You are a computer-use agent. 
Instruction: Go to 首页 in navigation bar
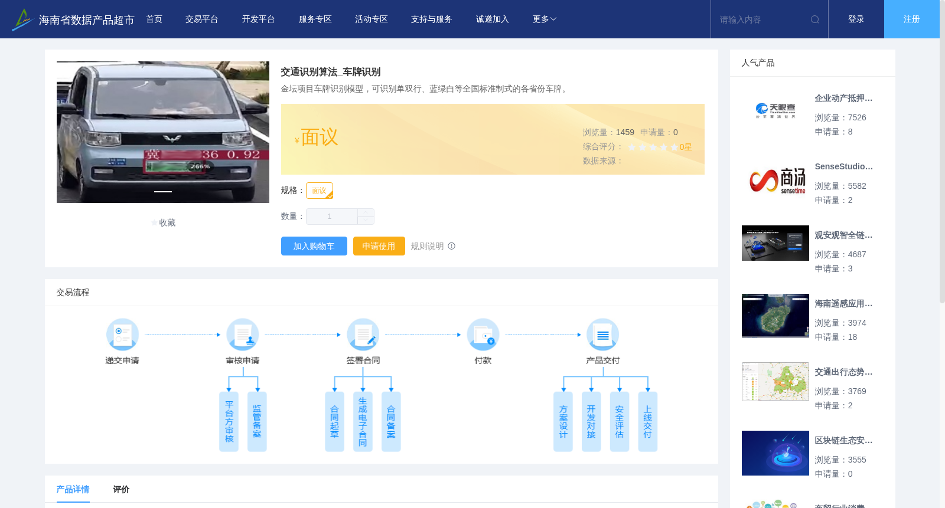(154, 19)
